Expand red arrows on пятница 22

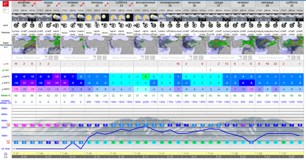click(x=107, y=4)
